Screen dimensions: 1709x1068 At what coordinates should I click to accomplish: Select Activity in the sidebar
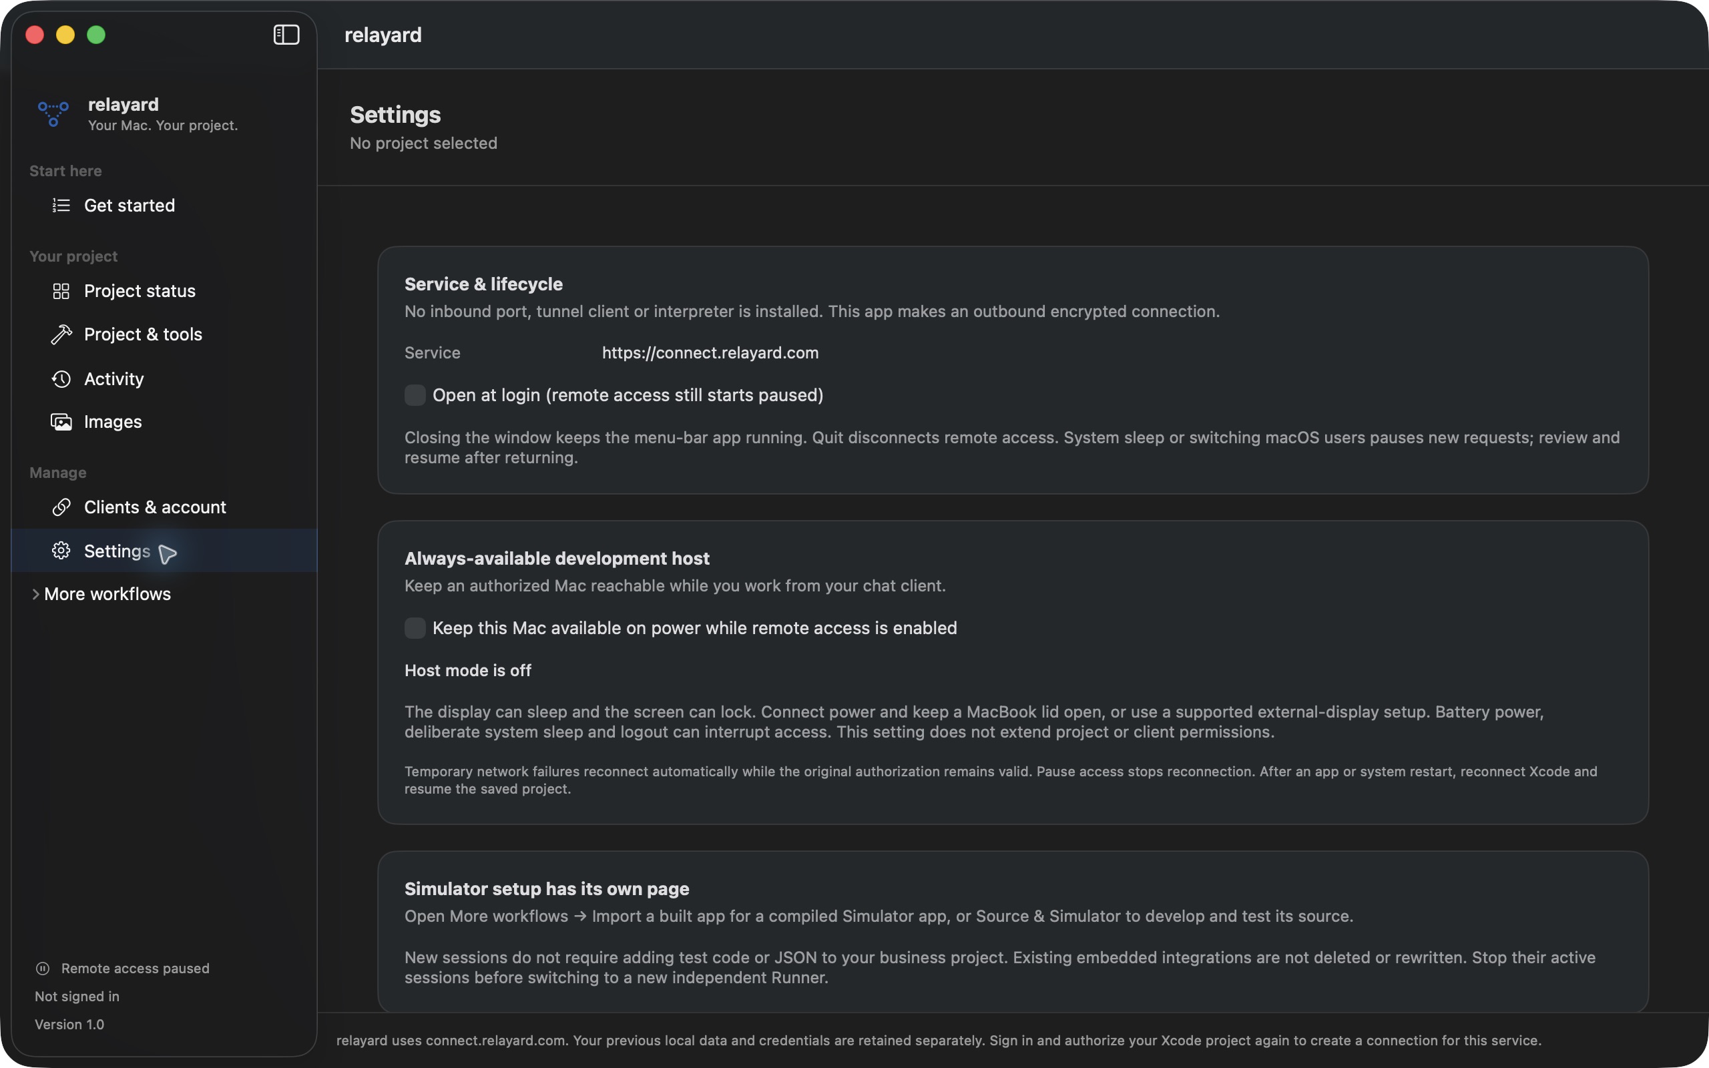[x=164, y=378]
